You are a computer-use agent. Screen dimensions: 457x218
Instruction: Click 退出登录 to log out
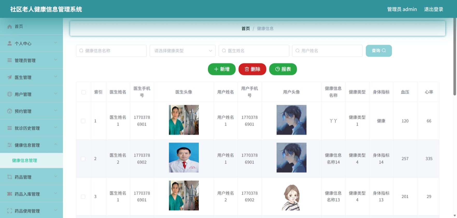[433, 9]
